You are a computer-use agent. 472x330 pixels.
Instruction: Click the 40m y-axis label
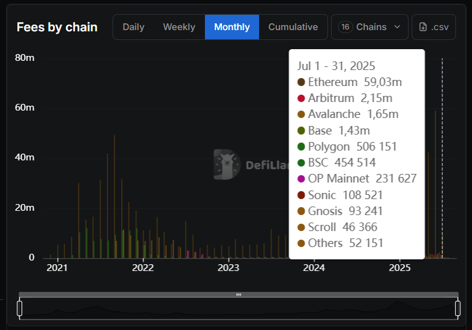tap(25, 157)
